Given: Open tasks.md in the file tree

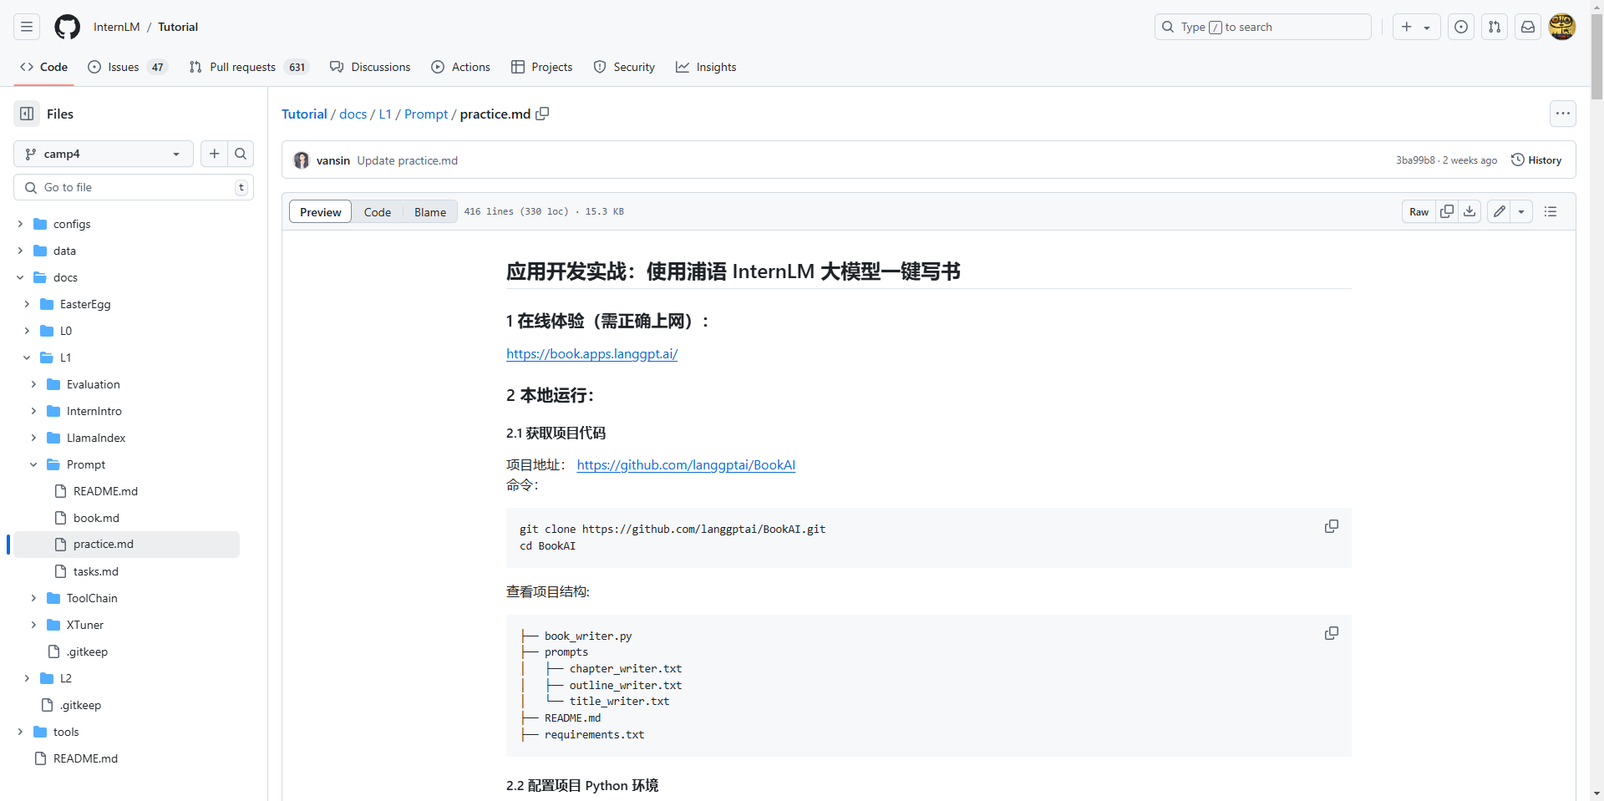Looking at the screenshot, I should pos(96,571).
